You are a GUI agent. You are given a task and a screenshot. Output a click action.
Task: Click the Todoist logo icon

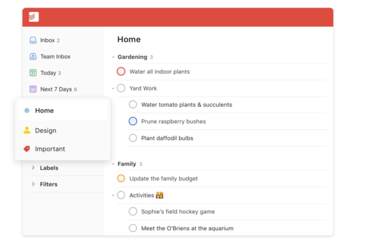click(33, 17)
